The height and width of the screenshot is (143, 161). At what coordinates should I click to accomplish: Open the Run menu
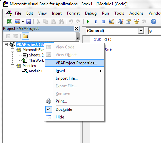point(105,13)
